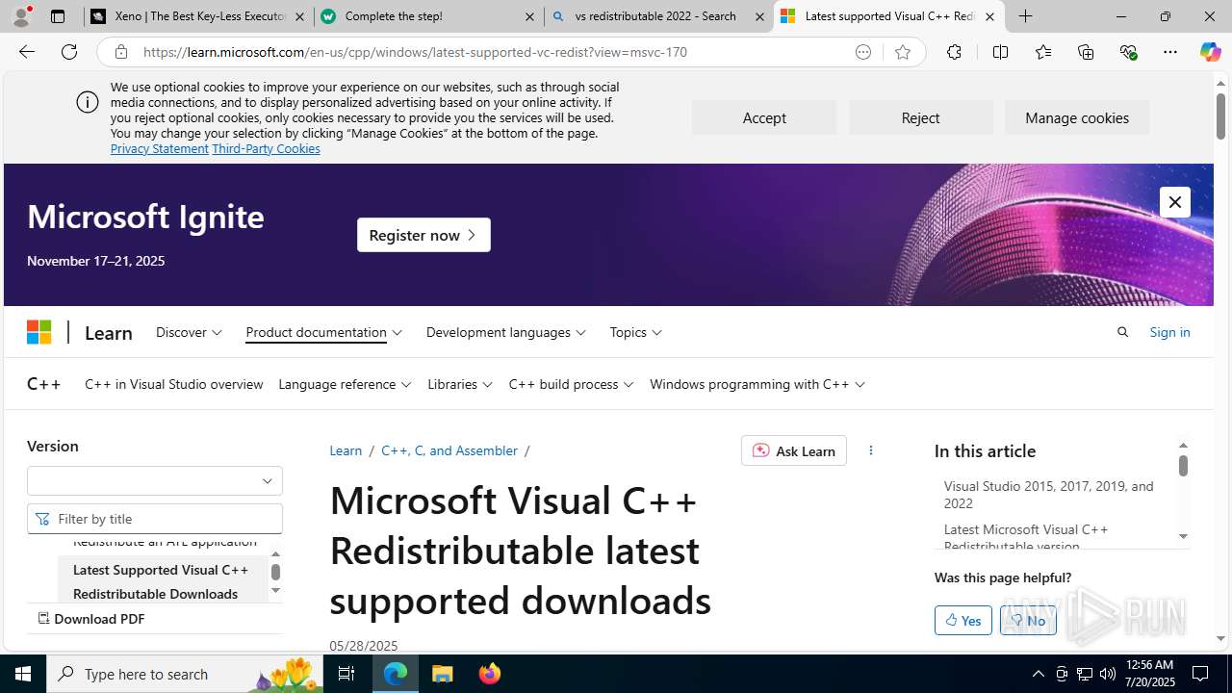Open Manage cookies settings
The height and width of the screenshot is (693, 1232).
coord(1077,117)
